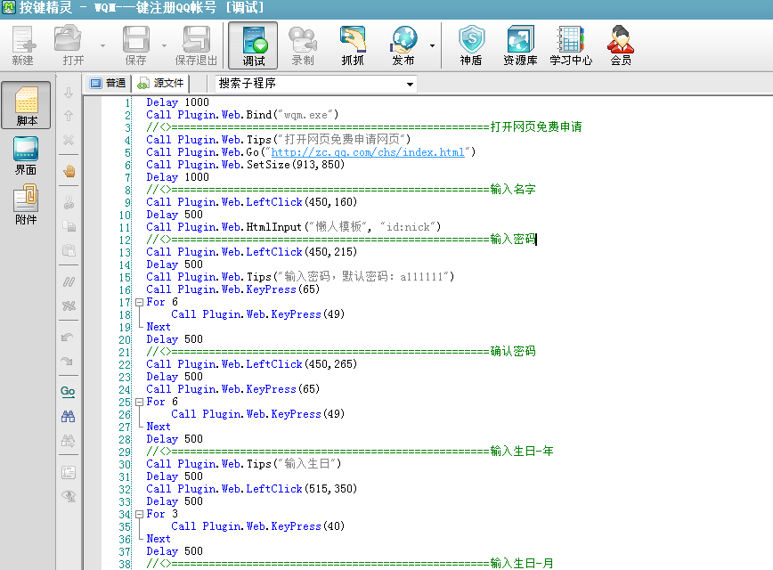Click the 输入密码 comment line
Viewport: 773px width, 570px height.
pos(341,240)
